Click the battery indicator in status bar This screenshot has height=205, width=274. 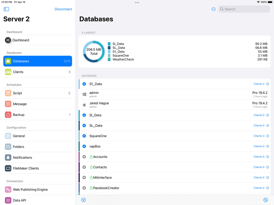coord(270,2)
